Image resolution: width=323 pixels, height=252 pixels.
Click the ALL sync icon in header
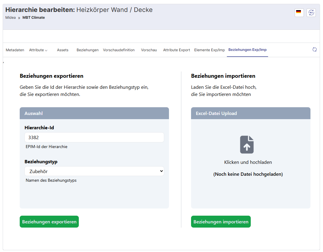[311, 12]
